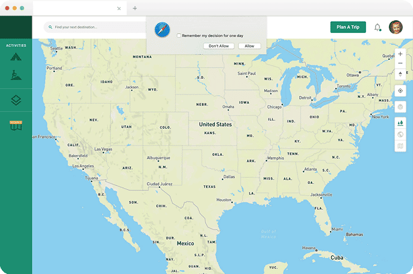Check "Remember my decision for one day"

(179, 35)
